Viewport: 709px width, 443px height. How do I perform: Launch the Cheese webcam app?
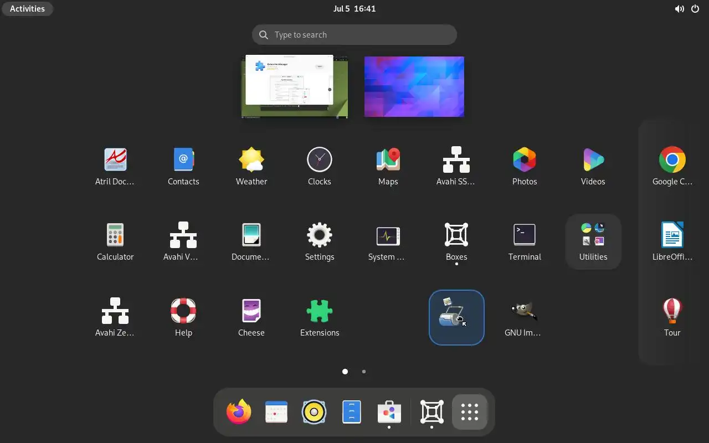[251, 317]
